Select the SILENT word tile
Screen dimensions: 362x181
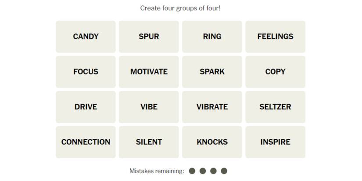[x=149, y=142]
